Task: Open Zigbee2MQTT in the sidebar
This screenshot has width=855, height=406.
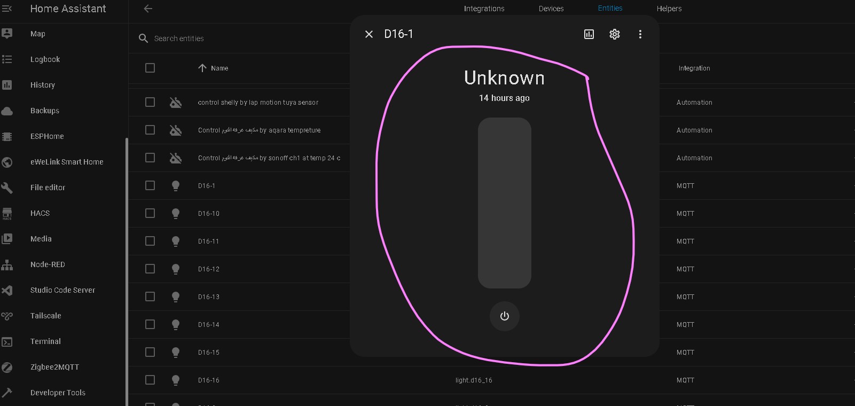Action: click(54, 367)
